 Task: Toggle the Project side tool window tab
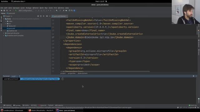(1, 19)
